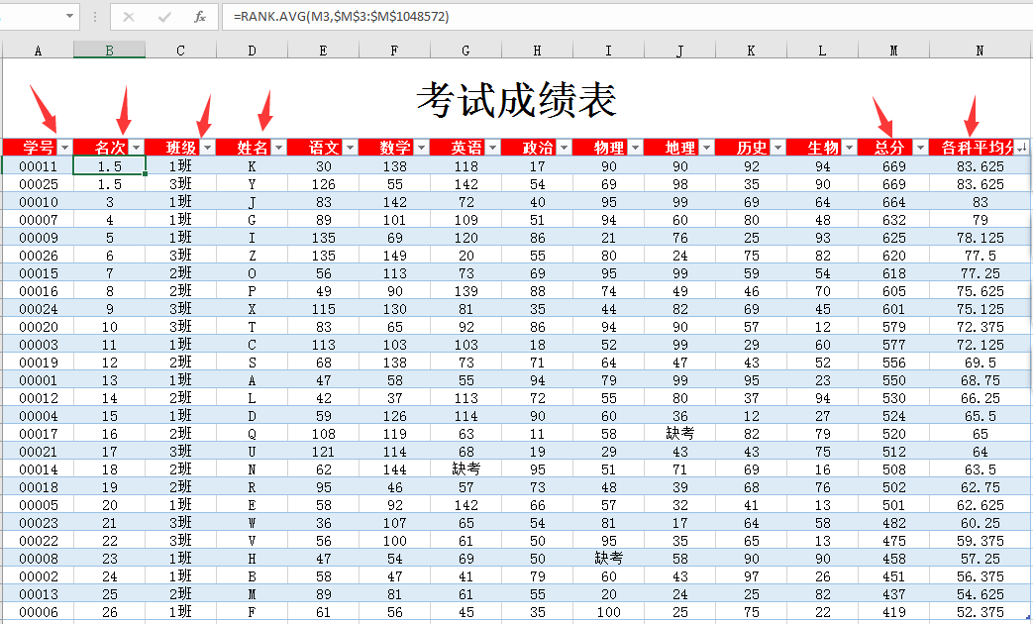Select column A header
This screenshot has width=1033, height=624.
coord(38,51)
